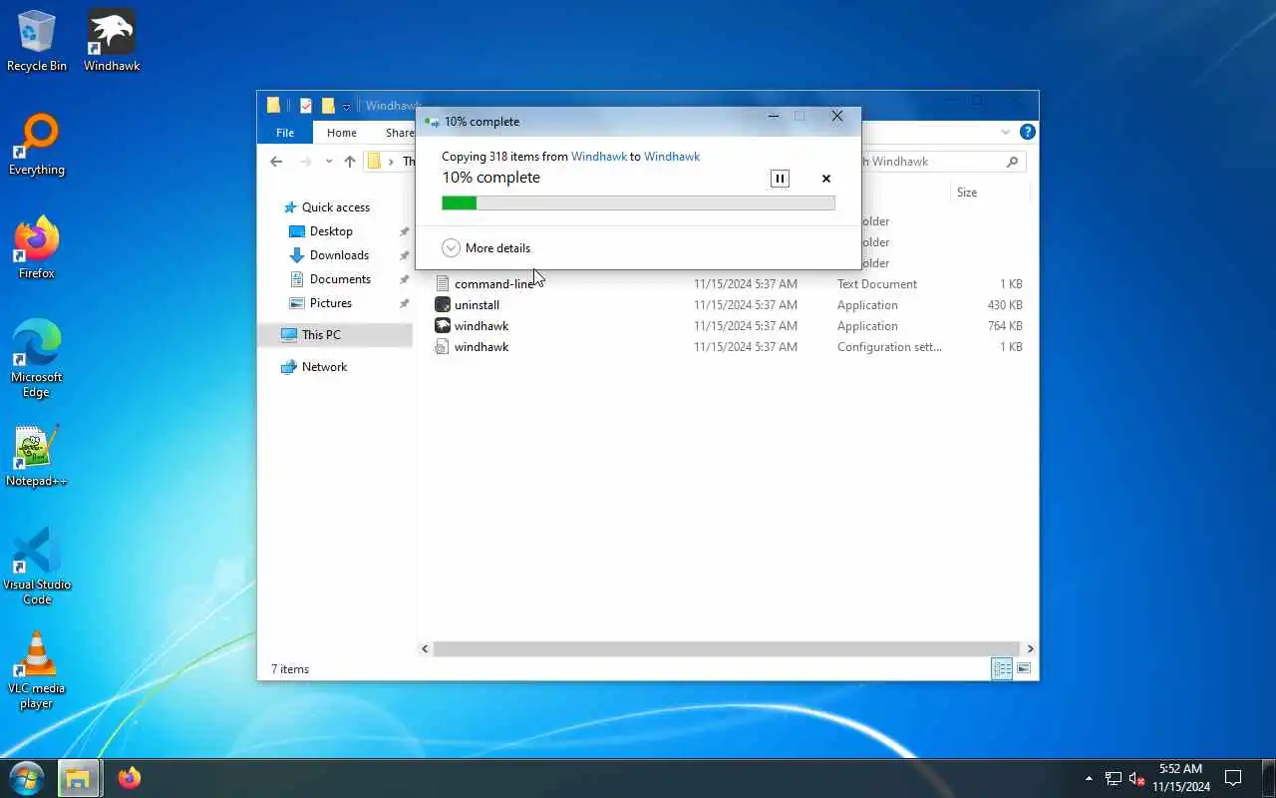Click the horizontal scrollbar in file list

(727, 648)
